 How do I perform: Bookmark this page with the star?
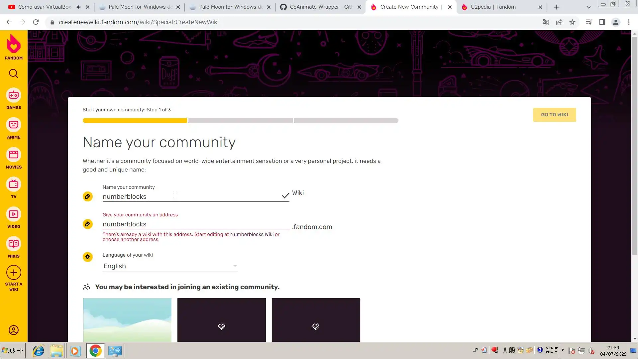[572, 22]
